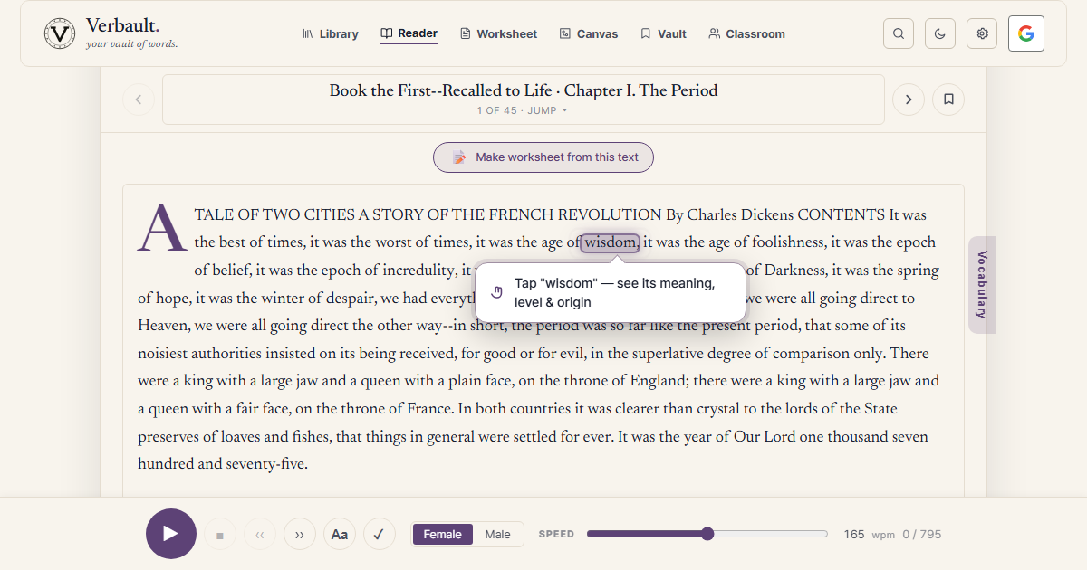This screenshot has width=1087, height=570.
Task: Open the Vocabulary side panel
Action: [x=982, y=285]
